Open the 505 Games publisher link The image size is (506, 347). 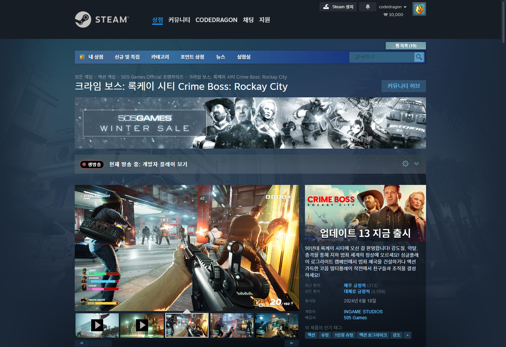pyautogui.click(x=355, y=317)
